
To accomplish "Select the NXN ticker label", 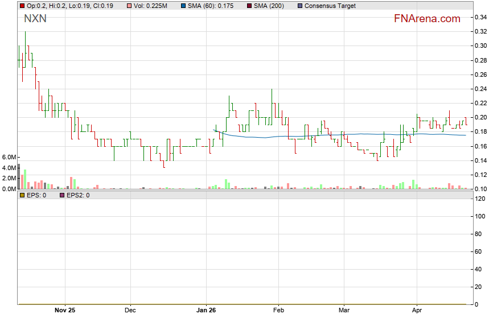I will [35, 19].
